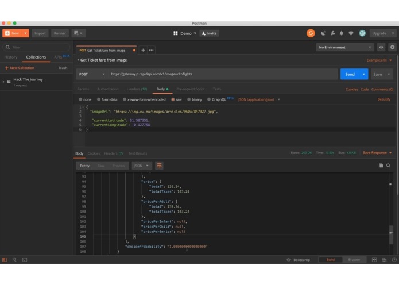Open Find and Replace in status bar
The image size is (399, 284).
tap(14, 259)
